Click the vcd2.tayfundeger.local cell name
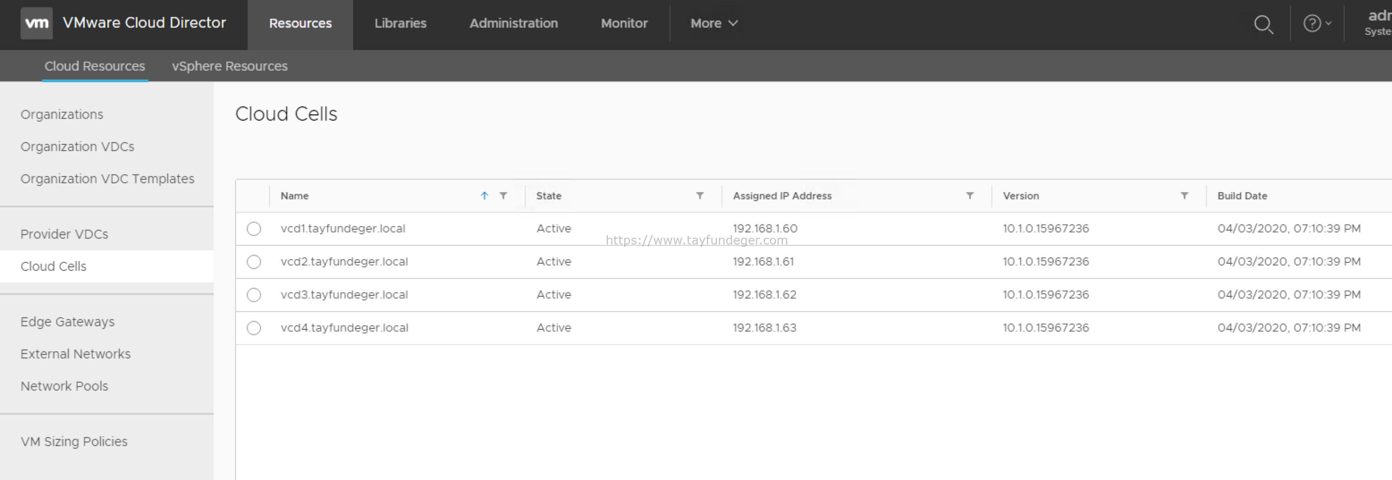 pos(344,261)
